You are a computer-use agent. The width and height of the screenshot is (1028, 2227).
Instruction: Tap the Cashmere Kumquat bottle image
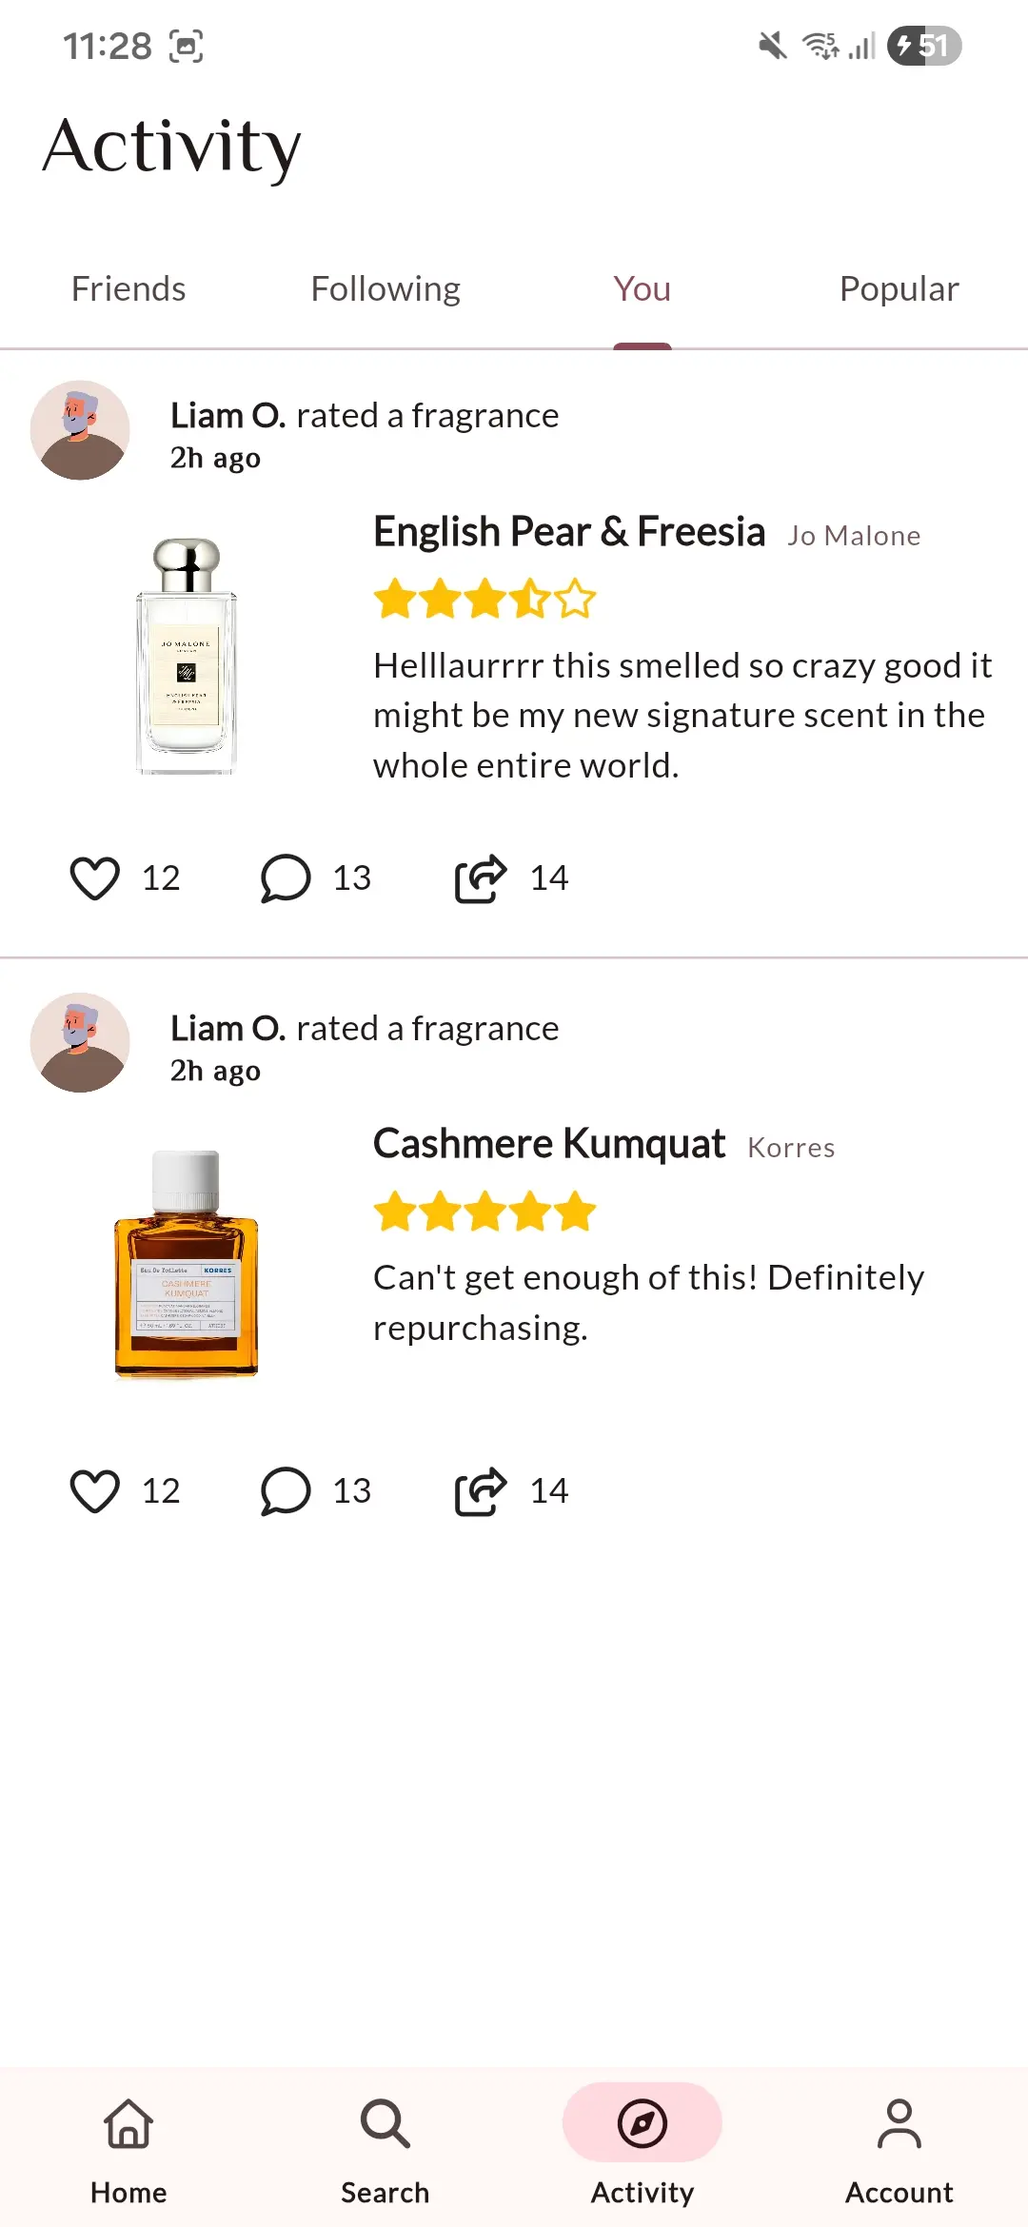(x=187, y=1264)
